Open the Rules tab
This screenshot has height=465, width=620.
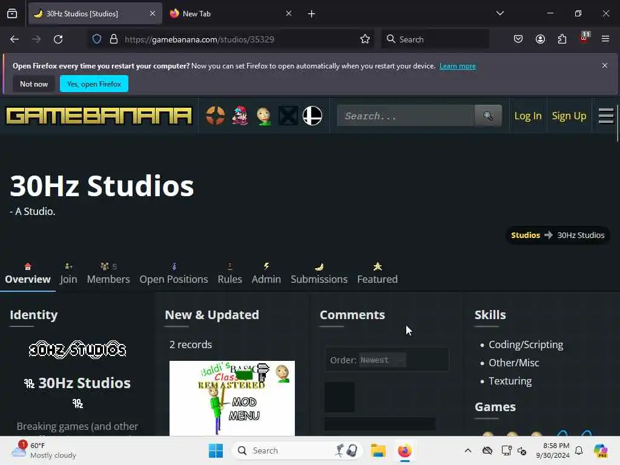click(x=229, y=274)
